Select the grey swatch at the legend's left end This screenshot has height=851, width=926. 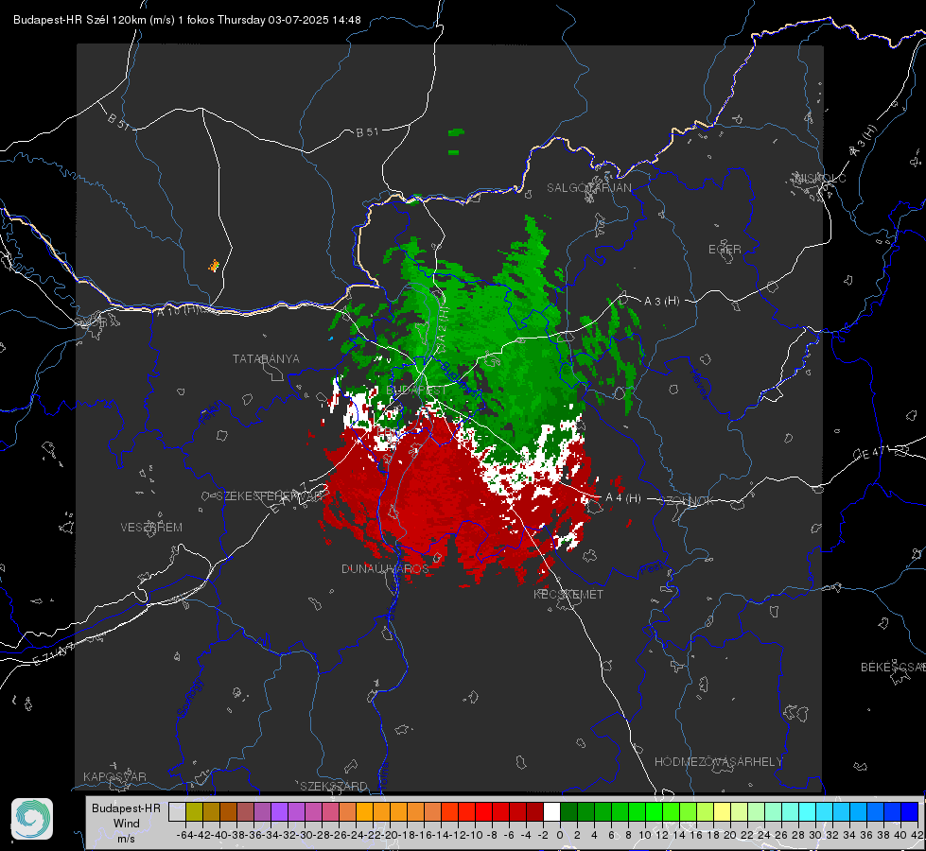pyautogui.click(x=177, y=811)
